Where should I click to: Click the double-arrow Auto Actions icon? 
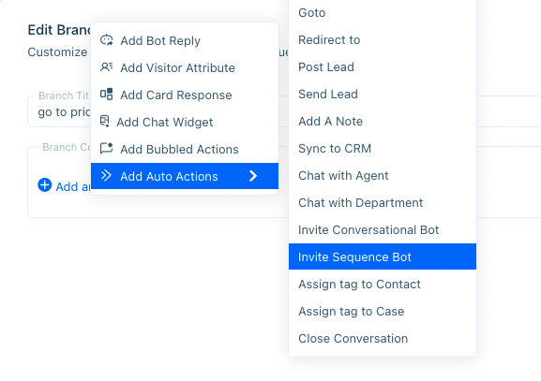click(x=106, y=176)
